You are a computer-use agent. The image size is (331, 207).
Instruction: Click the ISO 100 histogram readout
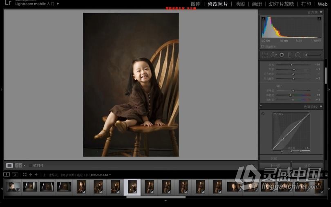click(266, 40)
